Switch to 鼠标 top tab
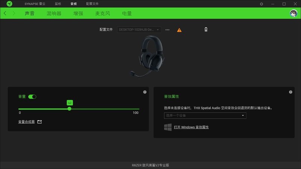The image size is (301, 169). click(x=58, y=4)
